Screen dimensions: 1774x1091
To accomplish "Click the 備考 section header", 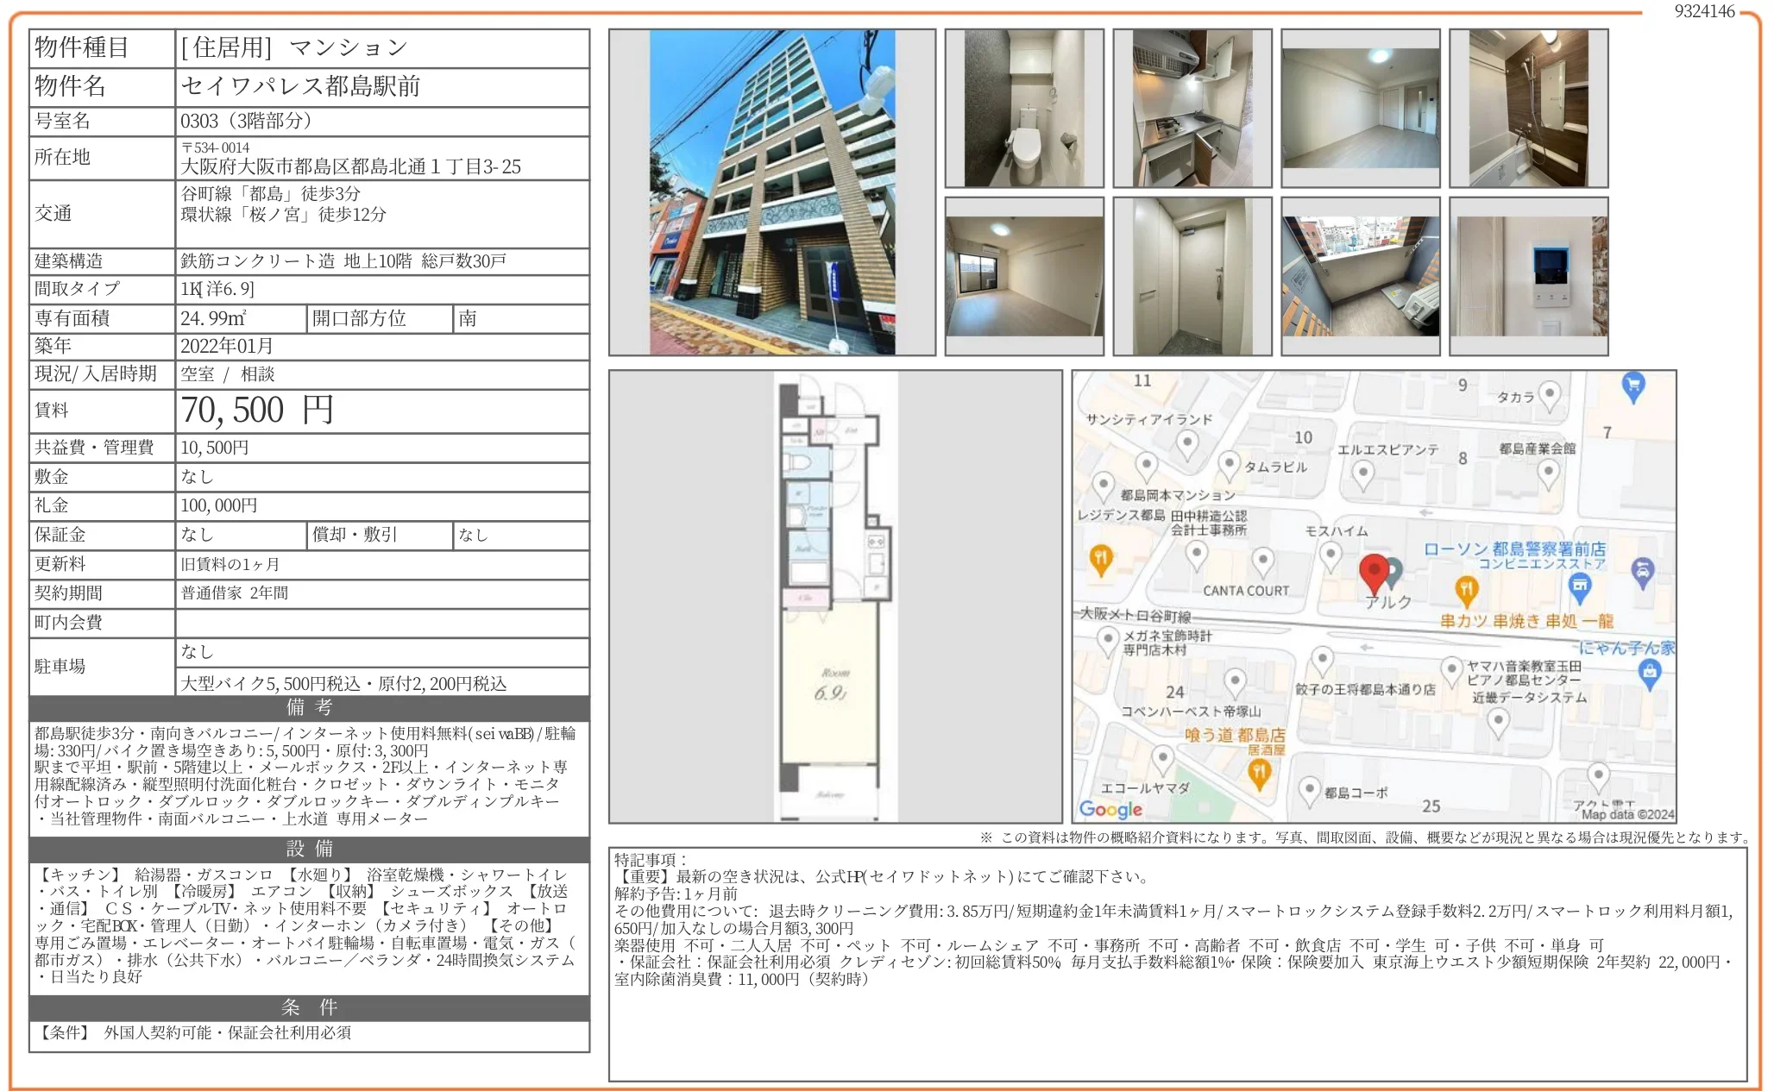I will (x=309, y=708).
